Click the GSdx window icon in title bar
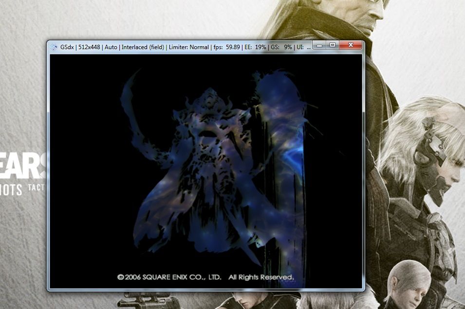This screenshot has height=309, width=465. pos(54,47)
